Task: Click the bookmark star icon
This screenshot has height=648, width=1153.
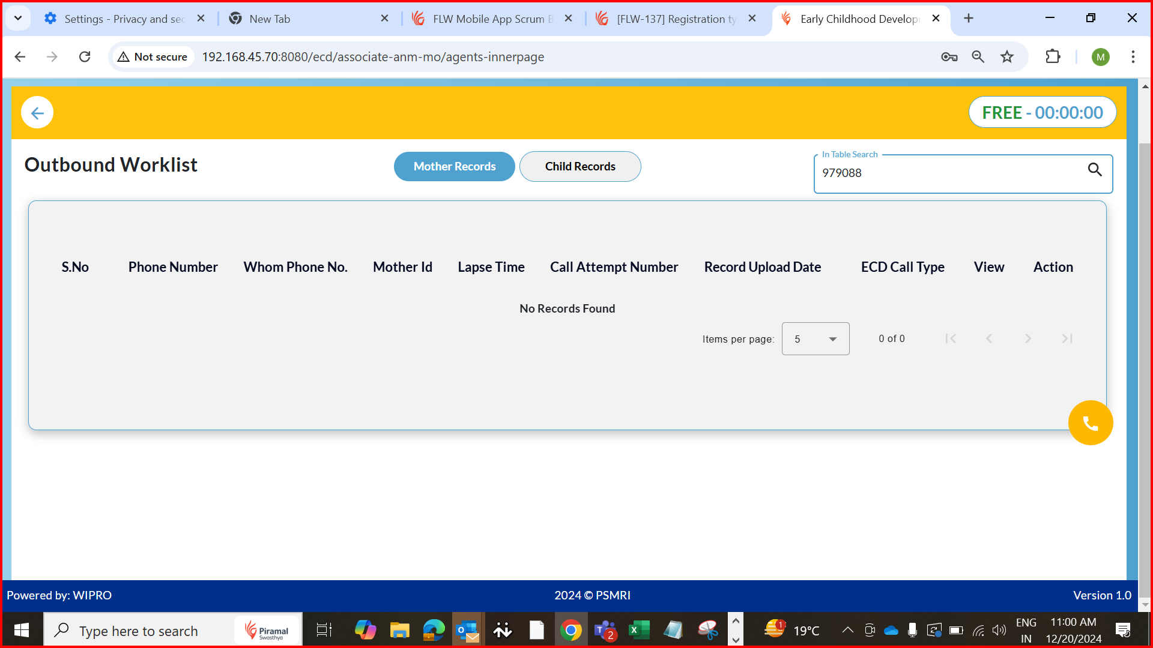Action: coord(1007,57)
